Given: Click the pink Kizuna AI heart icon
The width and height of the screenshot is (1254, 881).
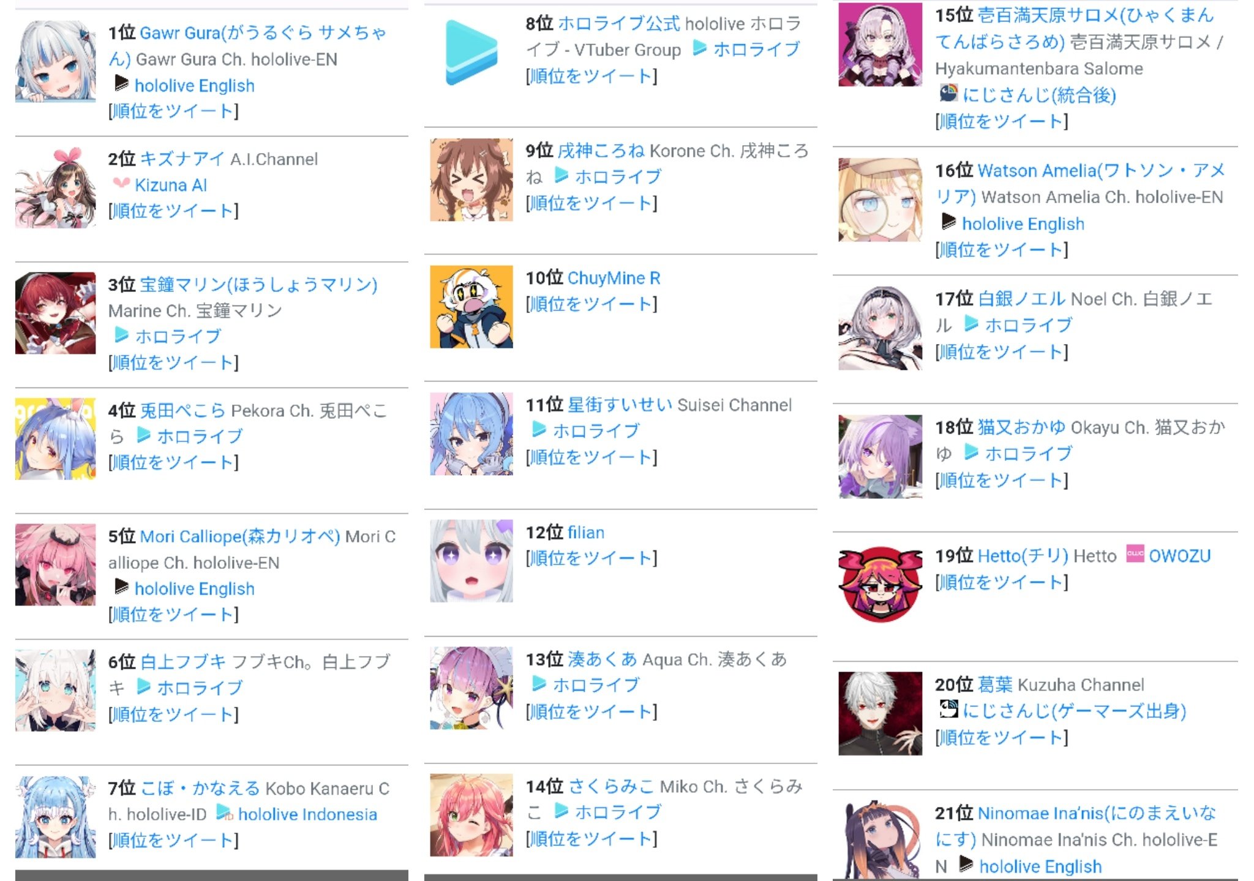Looking at the screenshot, I should [x=121, y=182].
